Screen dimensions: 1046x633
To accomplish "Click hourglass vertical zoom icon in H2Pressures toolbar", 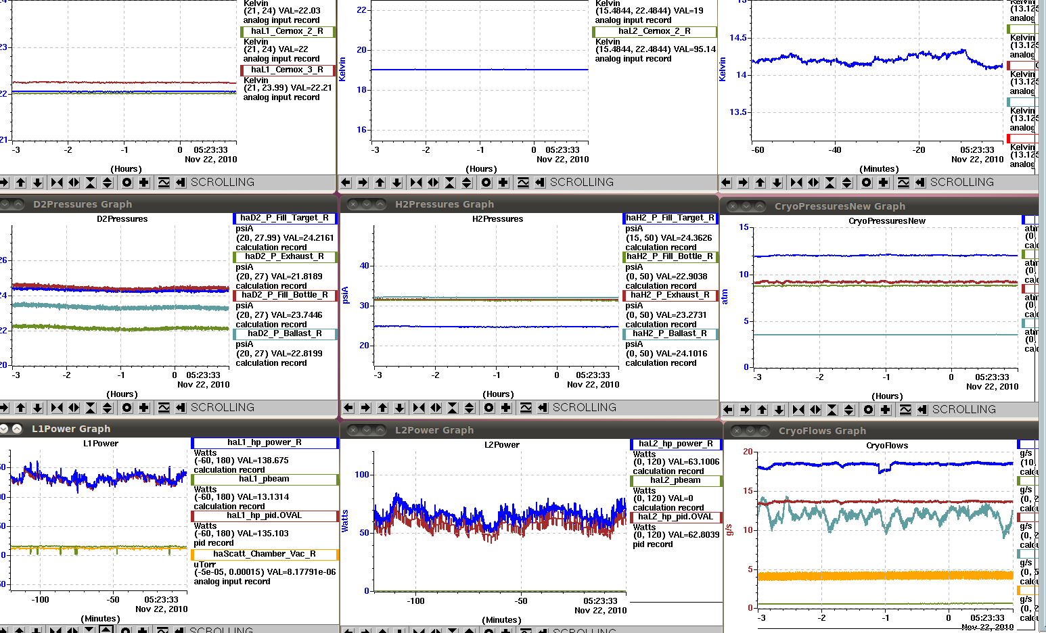I will tap(453, 408).
